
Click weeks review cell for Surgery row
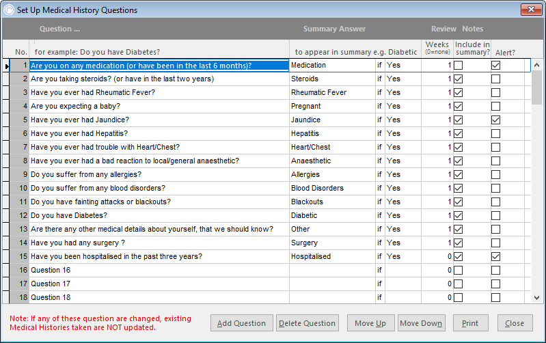(437, 243)
